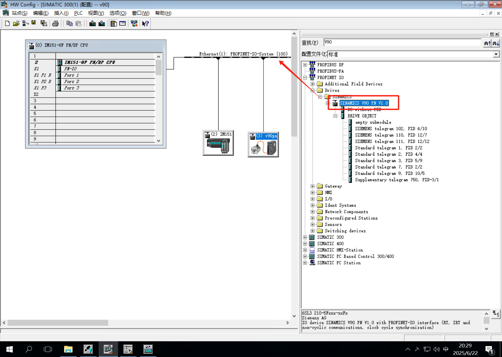This screenshot has height=357, width=502.
Task: Collapse the PROFINET IO tree node
Action: [x=305, y=77]
